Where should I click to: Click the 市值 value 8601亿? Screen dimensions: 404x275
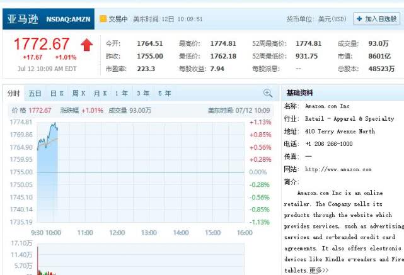click(379, 56)
